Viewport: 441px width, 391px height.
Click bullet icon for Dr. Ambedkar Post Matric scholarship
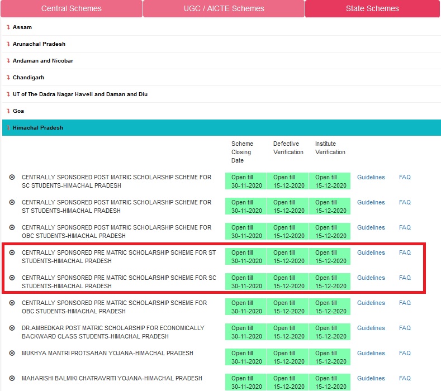(x=12, y=328)
